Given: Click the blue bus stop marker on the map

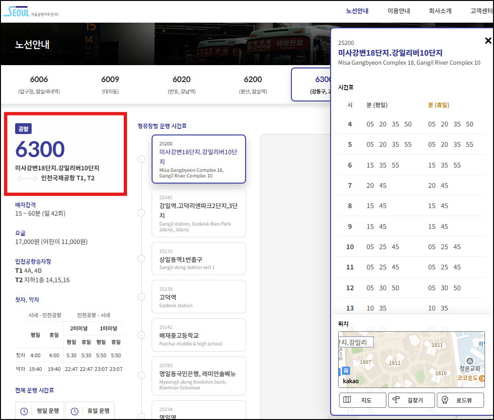Looking at the screenshot, I should 345,370.
